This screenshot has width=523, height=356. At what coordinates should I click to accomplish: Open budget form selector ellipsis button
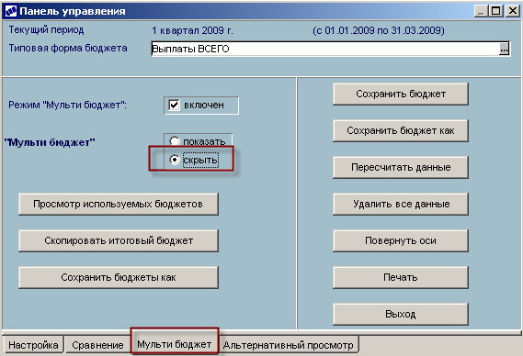click(504, 50)
